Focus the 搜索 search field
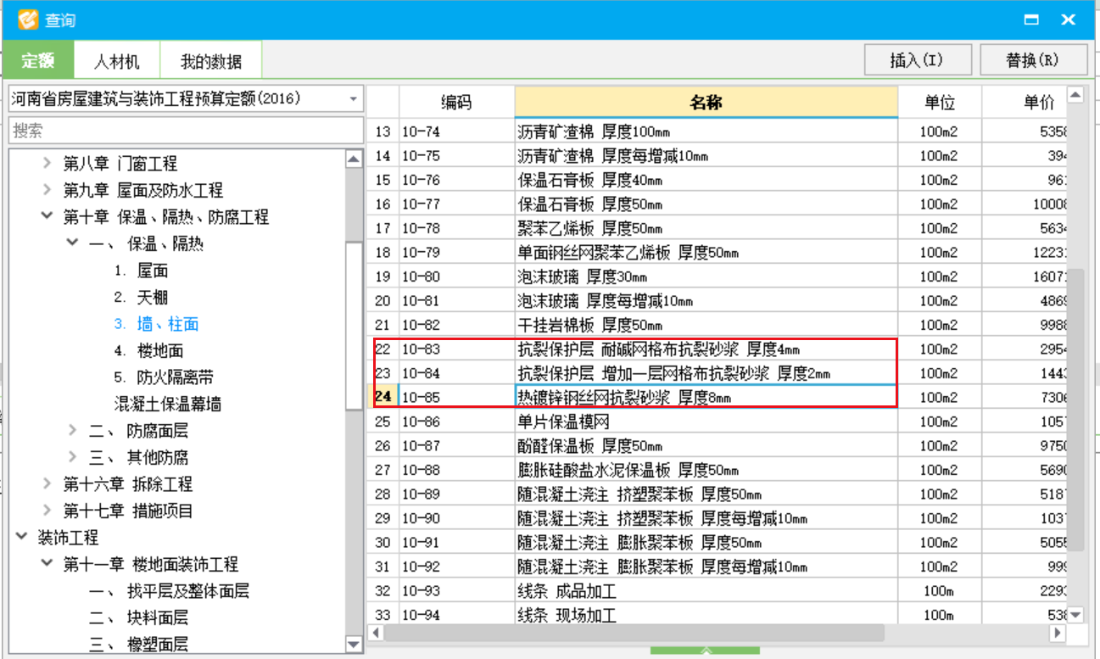 186,131
